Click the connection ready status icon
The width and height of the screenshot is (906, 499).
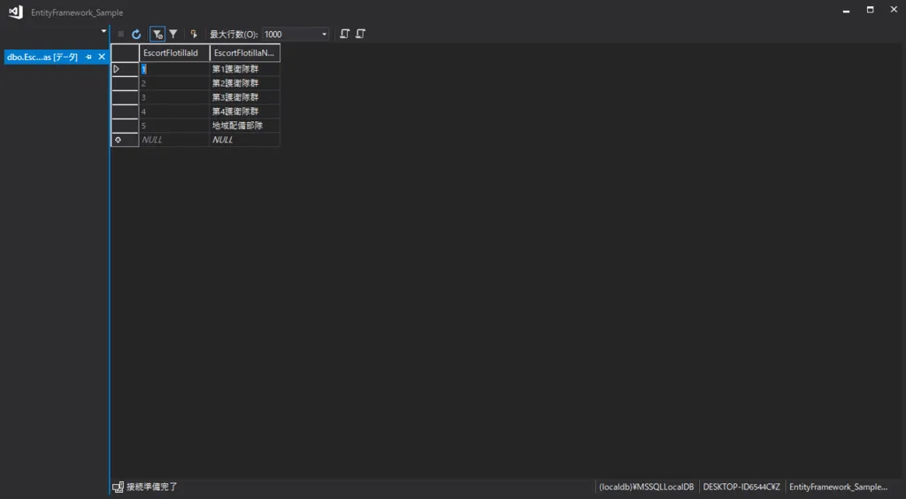tap(118, 487)
